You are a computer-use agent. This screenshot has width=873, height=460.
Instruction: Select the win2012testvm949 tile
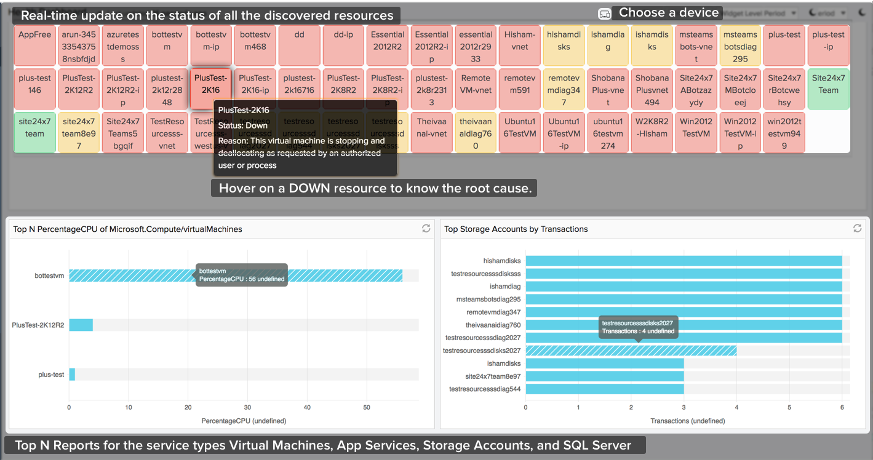pos(784,133)
